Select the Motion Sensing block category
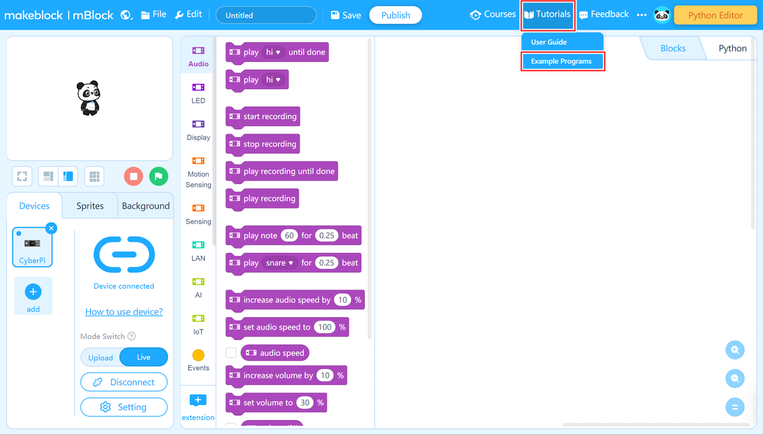Screen dimensions: 763x435 point(198,172)
